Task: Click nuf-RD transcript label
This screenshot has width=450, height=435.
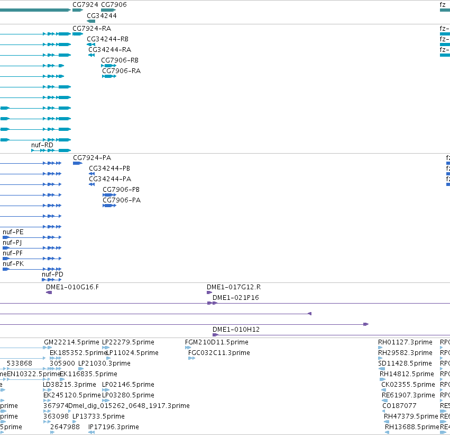Action: [42, 145]
